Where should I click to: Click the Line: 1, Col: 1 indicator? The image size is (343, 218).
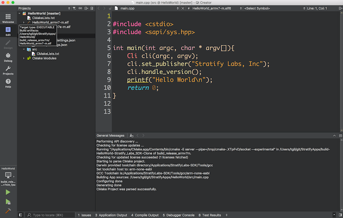[317, 8]
